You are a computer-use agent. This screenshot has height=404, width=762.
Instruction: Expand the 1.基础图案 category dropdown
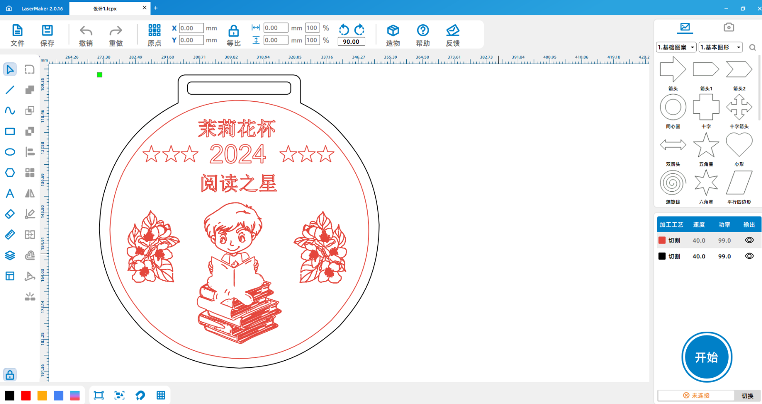click(676, 47)
